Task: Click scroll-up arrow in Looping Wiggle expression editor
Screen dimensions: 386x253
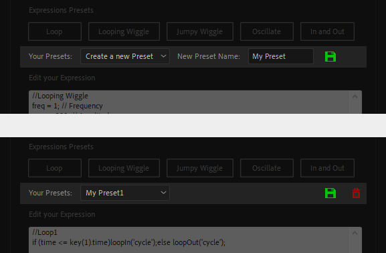Action: pos(355,96)
